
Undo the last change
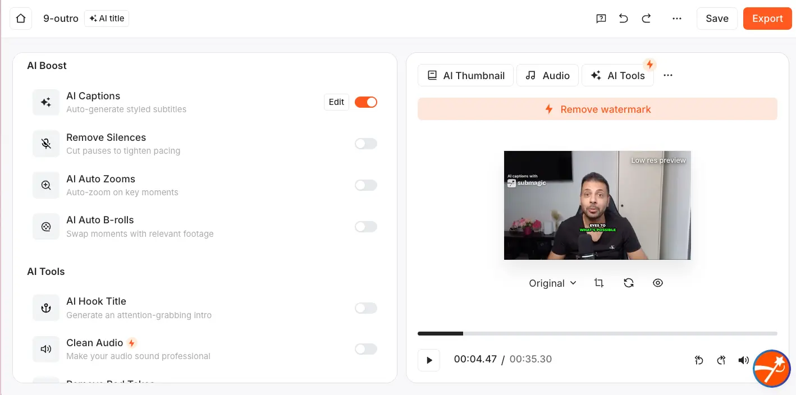pyautogui.click(x=623, y=19)
